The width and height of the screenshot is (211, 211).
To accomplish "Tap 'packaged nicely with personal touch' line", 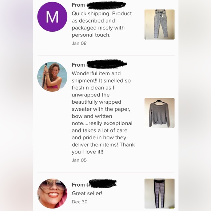I will pyautogui.click(x=98, y=31).
